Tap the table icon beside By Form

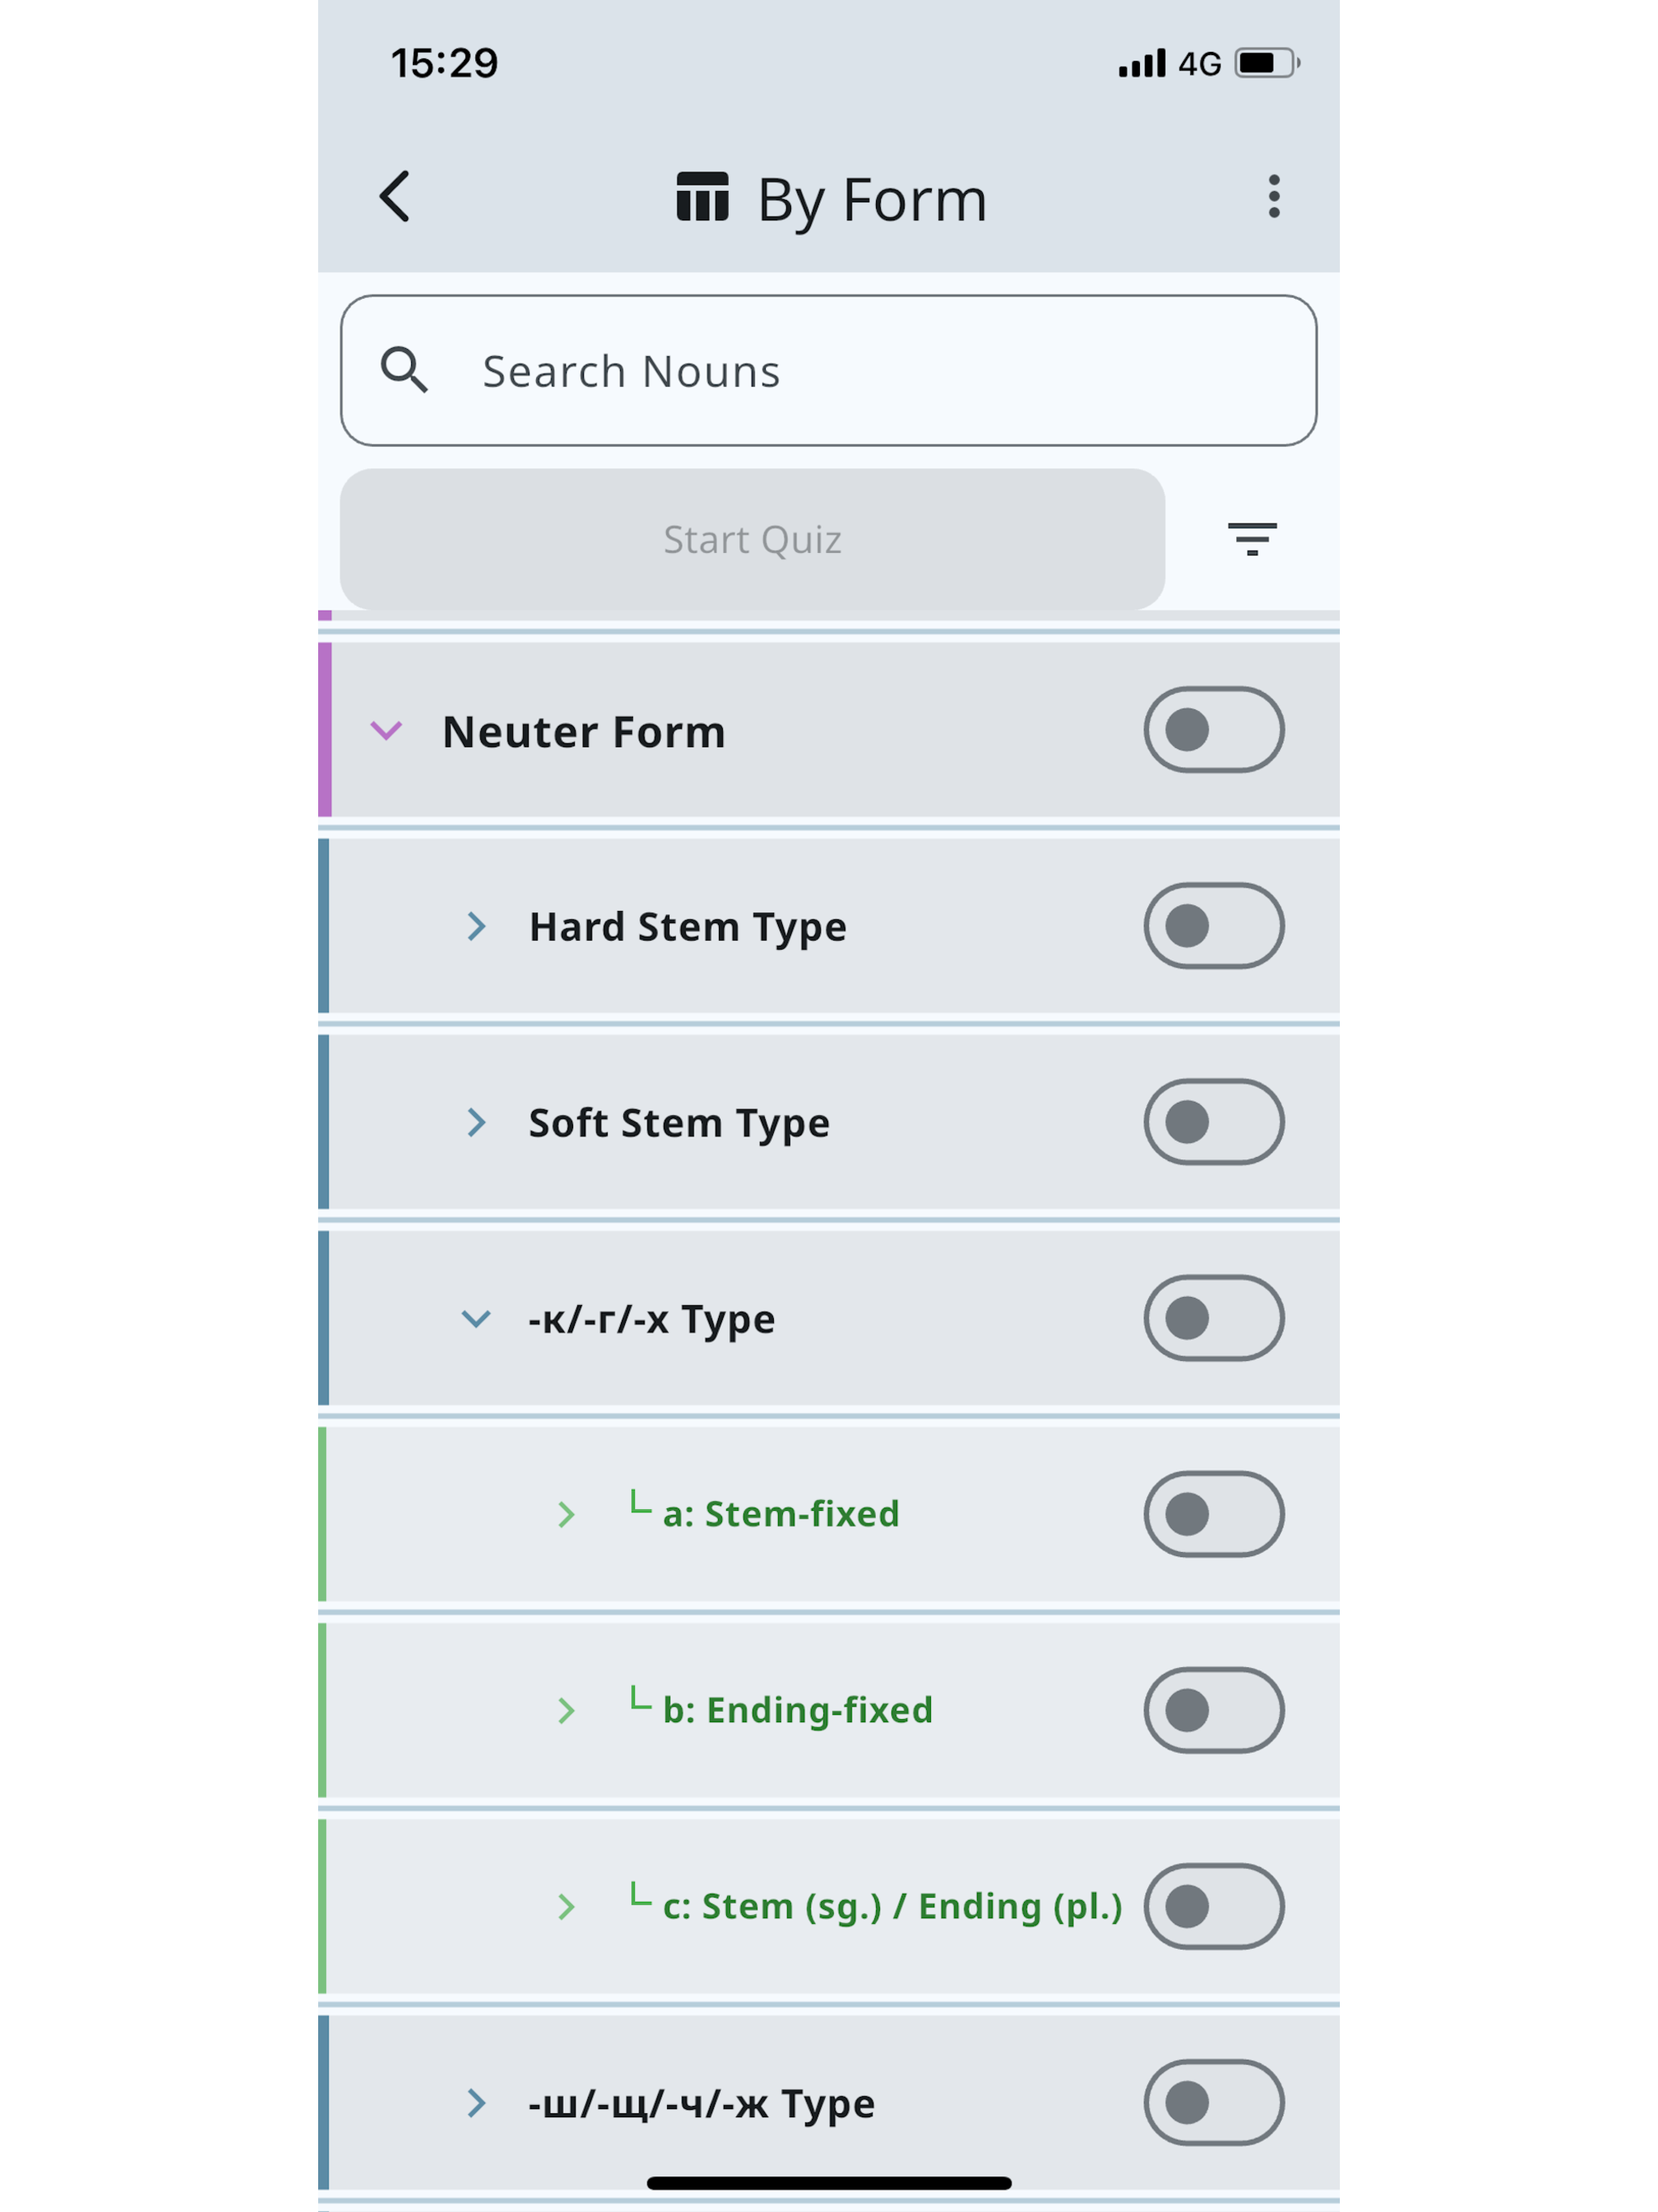click(702, 196)
